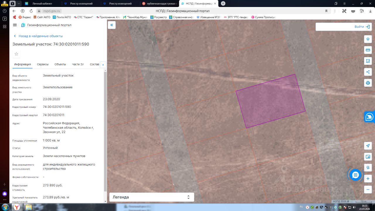
Task: Click the Земли населенных пунктов value
Action: pyautogui.click(x=64, y=156)
